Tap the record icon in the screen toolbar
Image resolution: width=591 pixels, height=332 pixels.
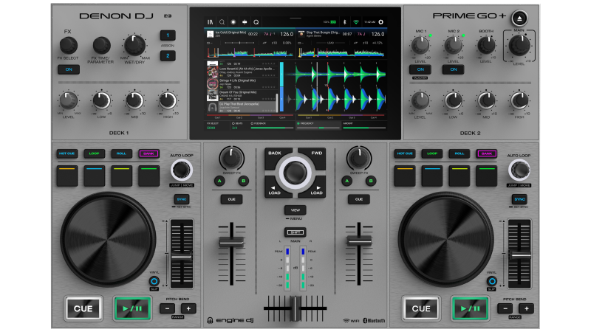coord(233,22)
